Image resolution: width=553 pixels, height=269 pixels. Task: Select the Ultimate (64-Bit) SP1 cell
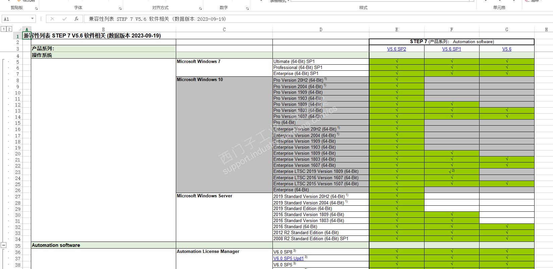[321, 61]
